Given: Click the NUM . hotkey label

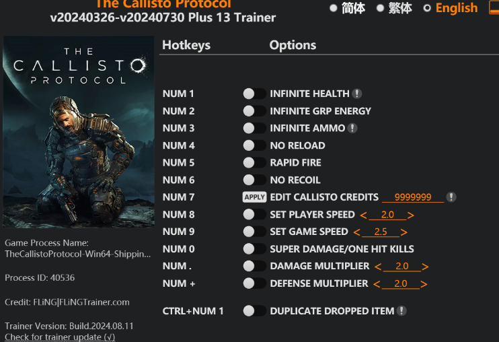Looking at the screenshot, I should click(x=177, y=266).
